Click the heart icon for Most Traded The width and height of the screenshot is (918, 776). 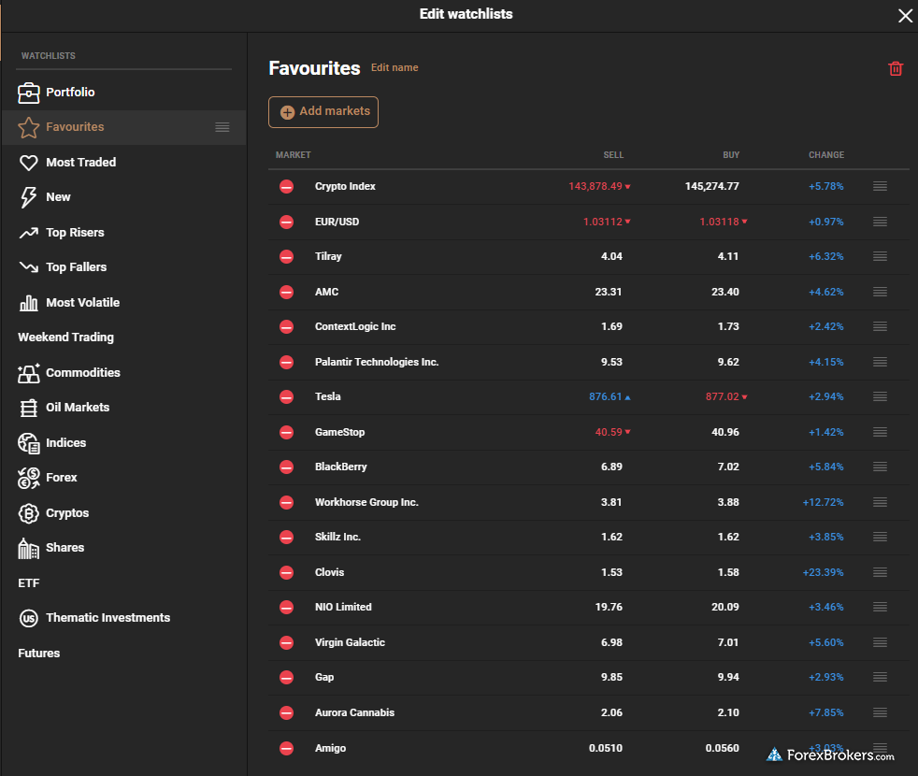(x=29, y=163)
